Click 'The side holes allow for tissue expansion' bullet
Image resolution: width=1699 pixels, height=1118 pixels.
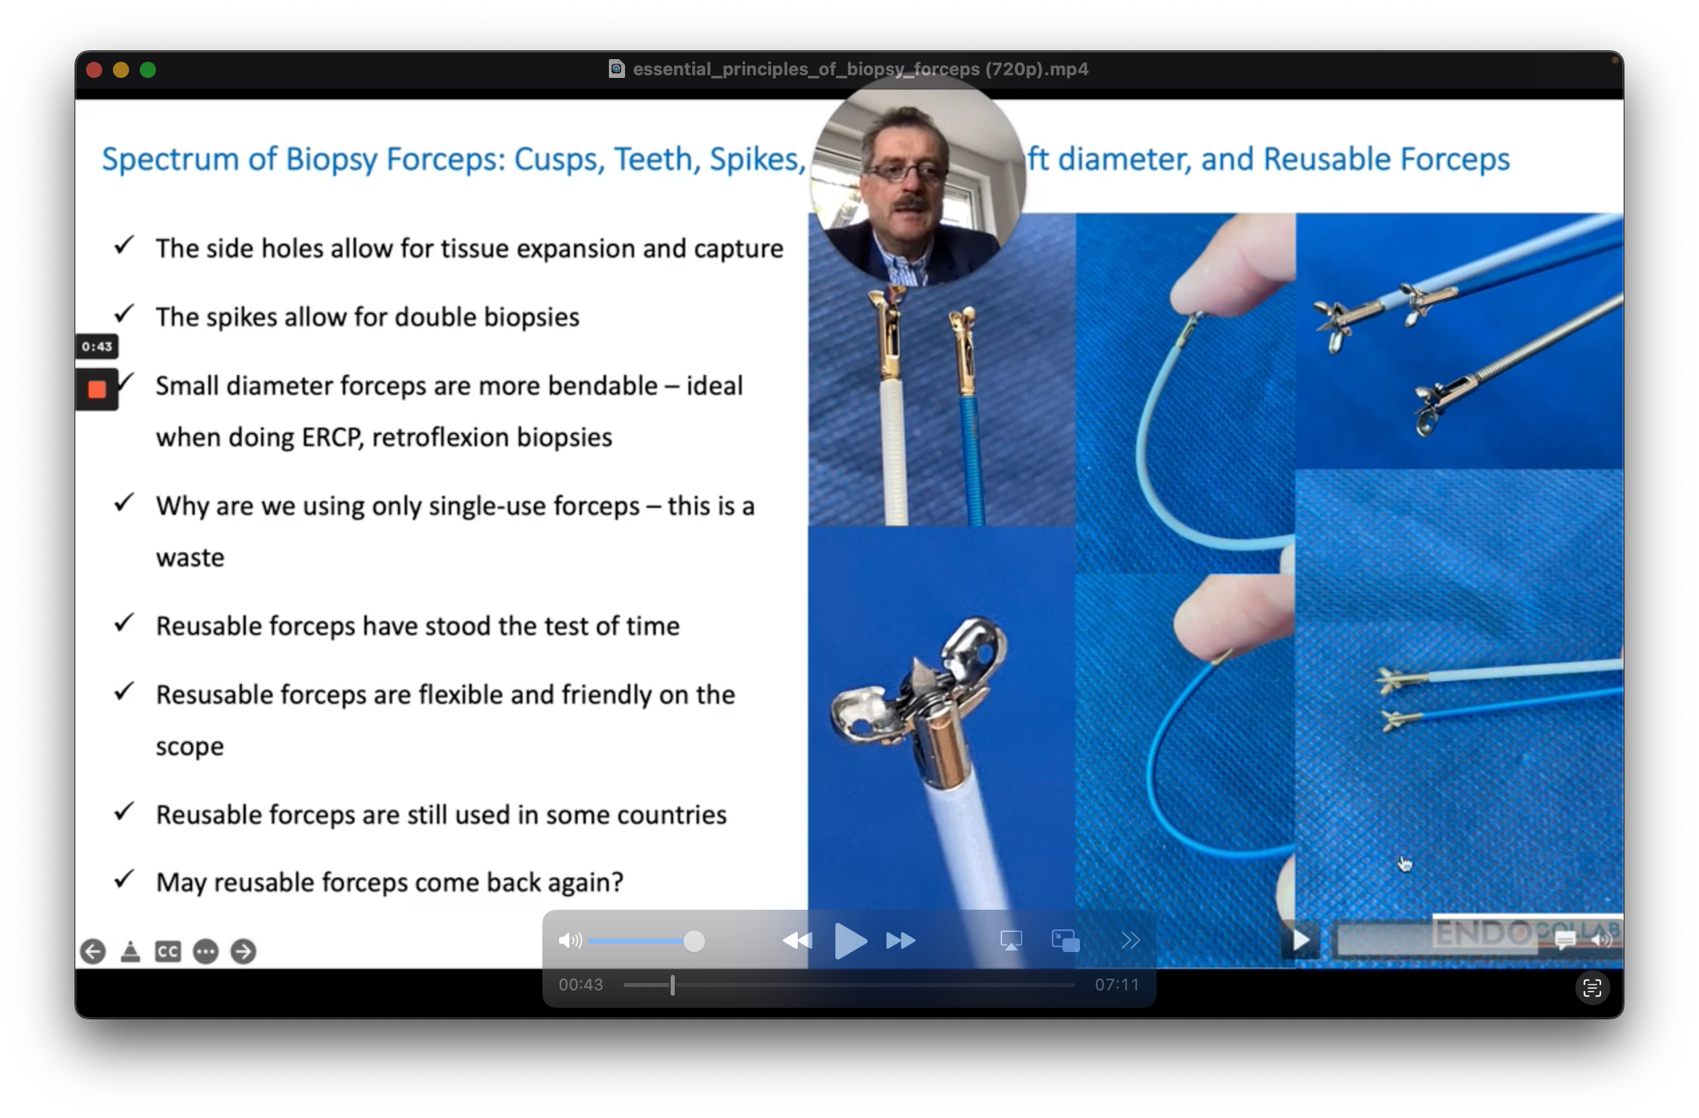pyautogui.click(x=469, y=249)
